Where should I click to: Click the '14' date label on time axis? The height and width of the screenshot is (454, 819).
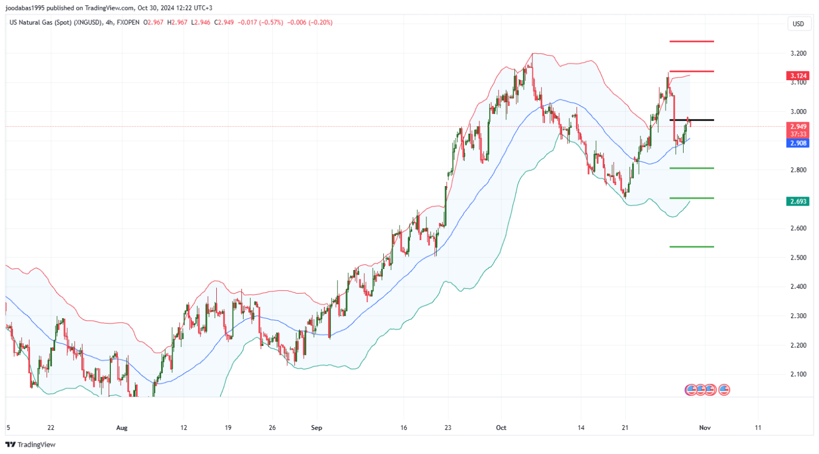point(581,428)
